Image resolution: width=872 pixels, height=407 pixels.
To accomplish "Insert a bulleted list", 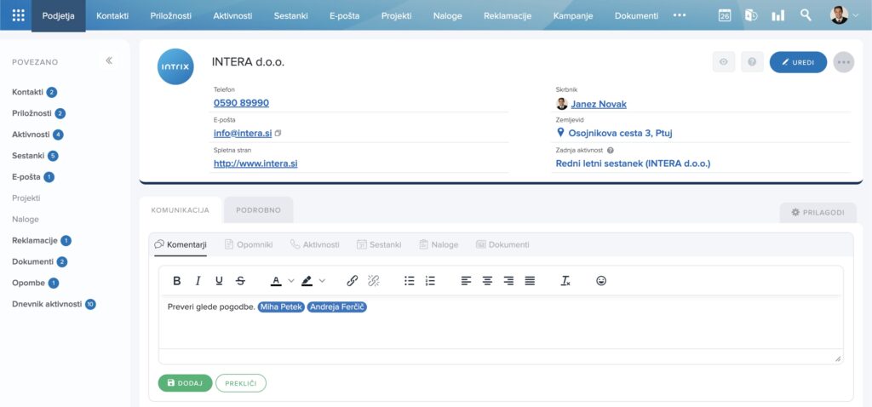I will click(410, 281).
